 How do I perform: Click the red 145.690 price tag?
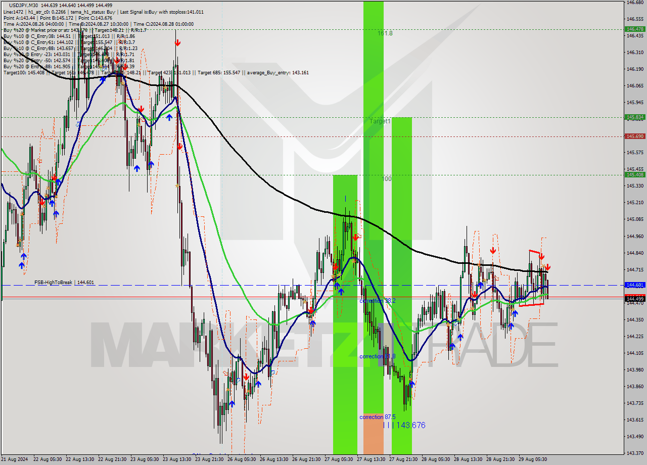tap(635, 136)
